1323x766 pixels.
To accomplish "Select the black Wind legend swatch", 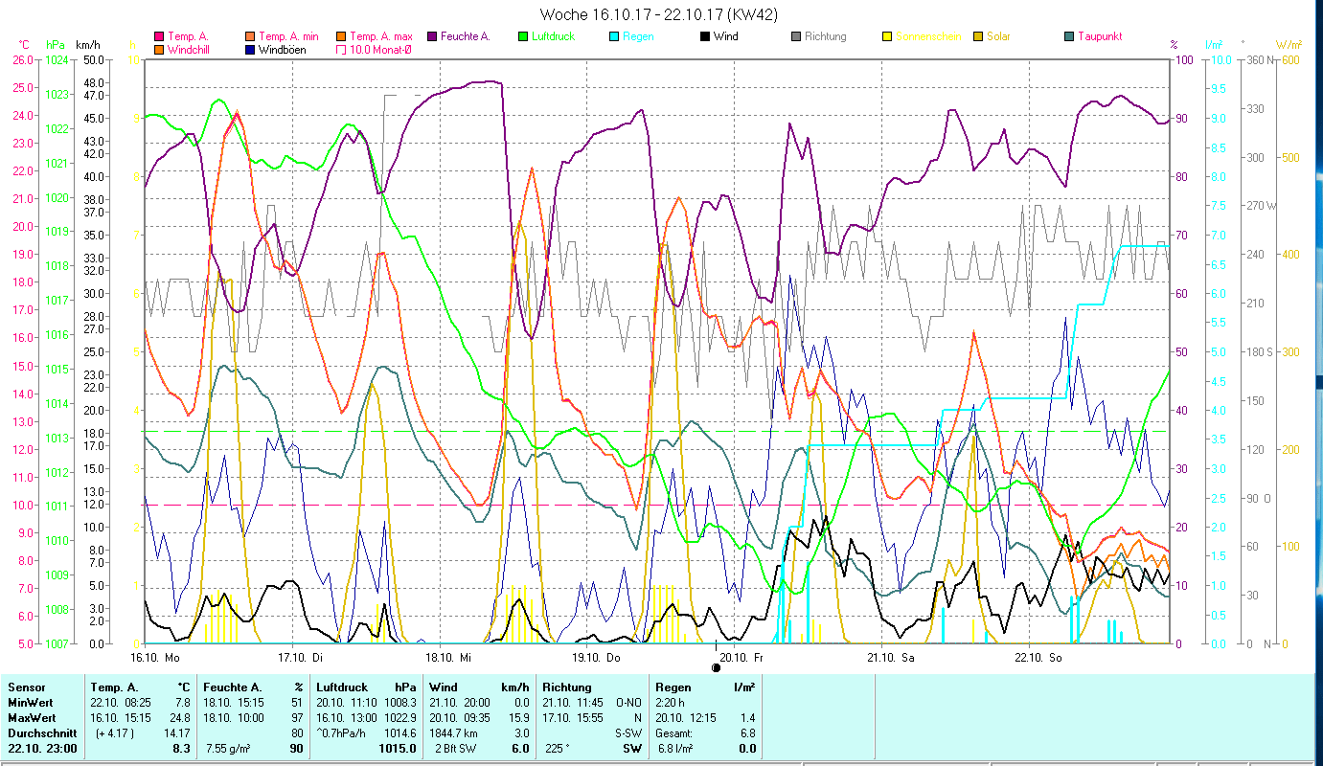I will (x=705, y=37).
